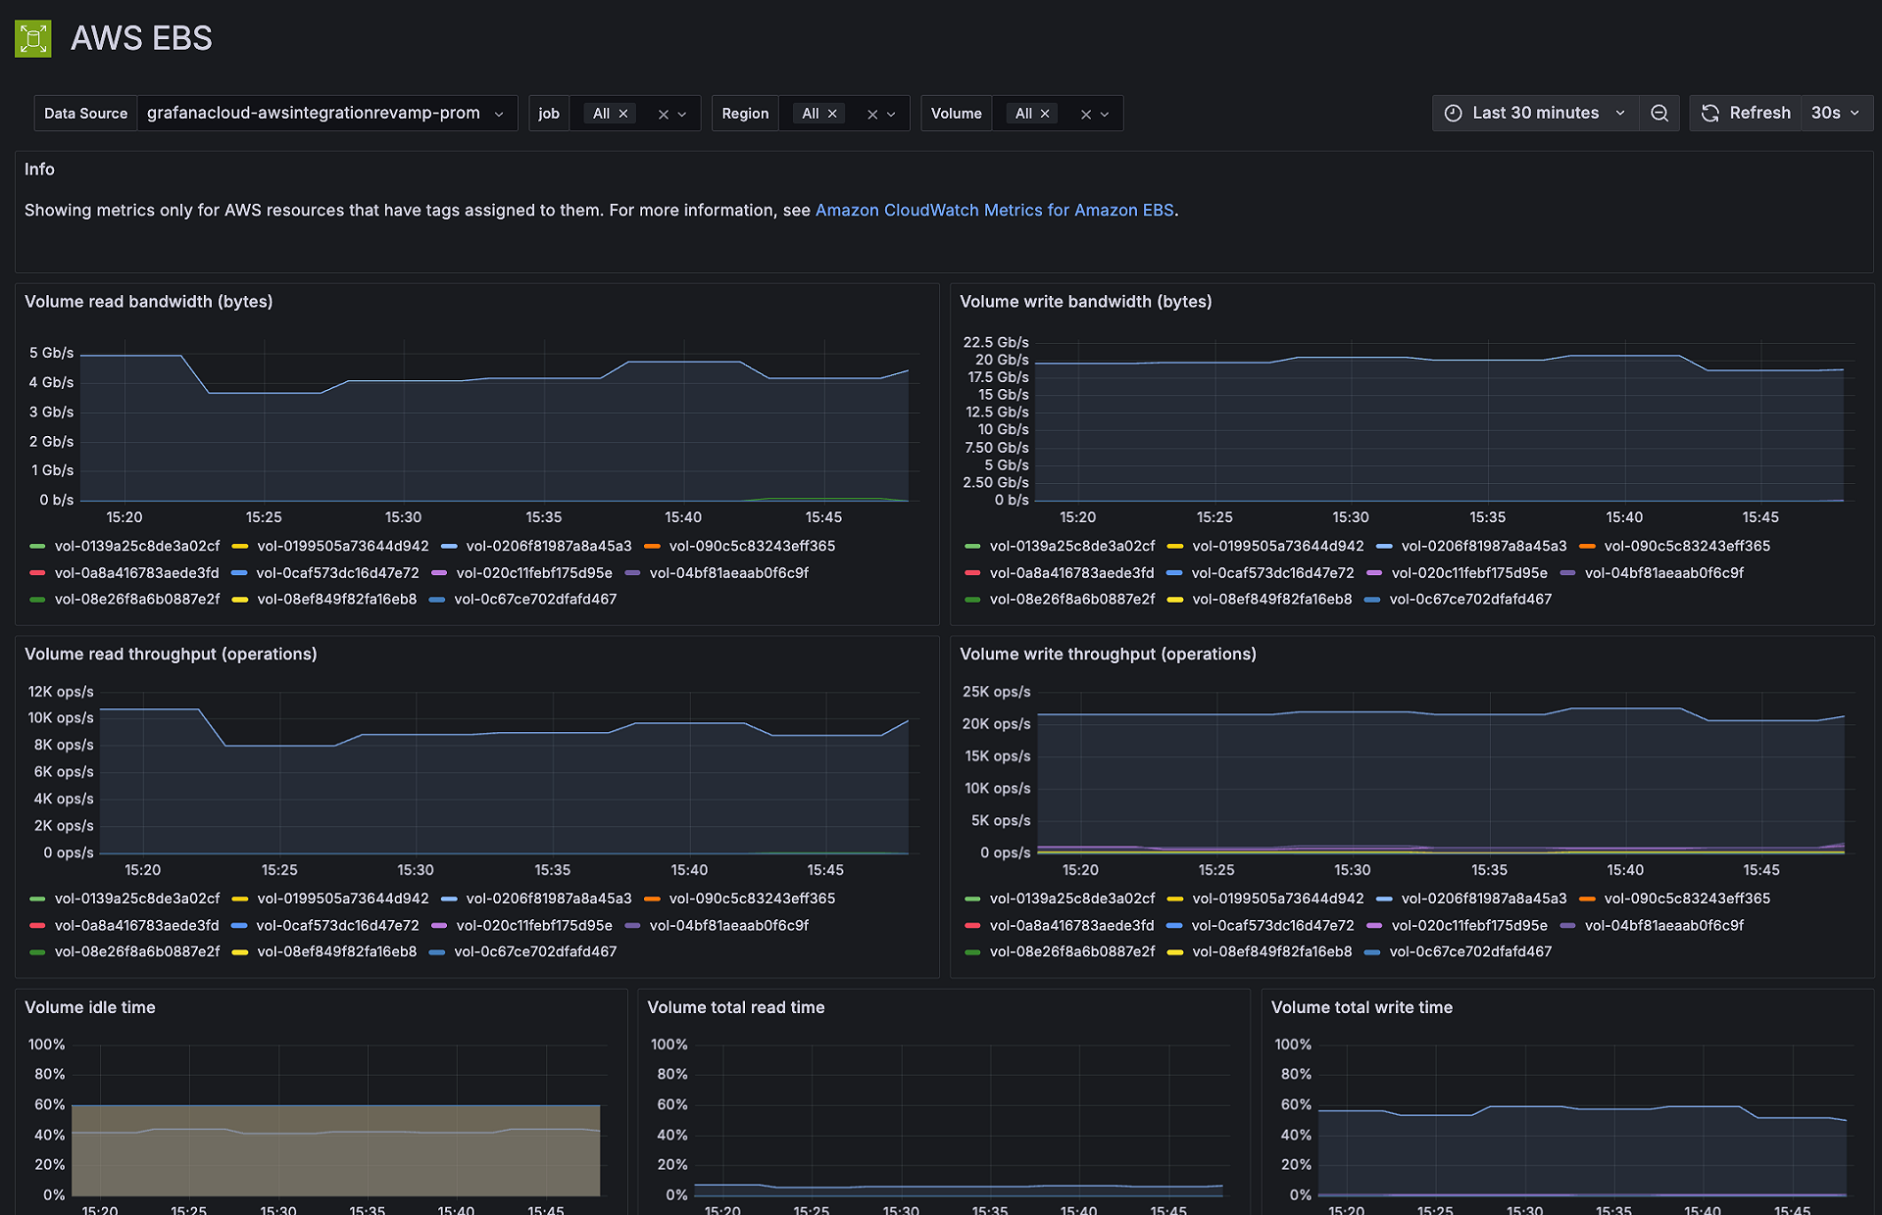Viewport: 1882px width, 1215px height.
Task: Toggle vol-090c5c83243eff365 in write bandwidth legend
Action: click(x=1687, y=546)
